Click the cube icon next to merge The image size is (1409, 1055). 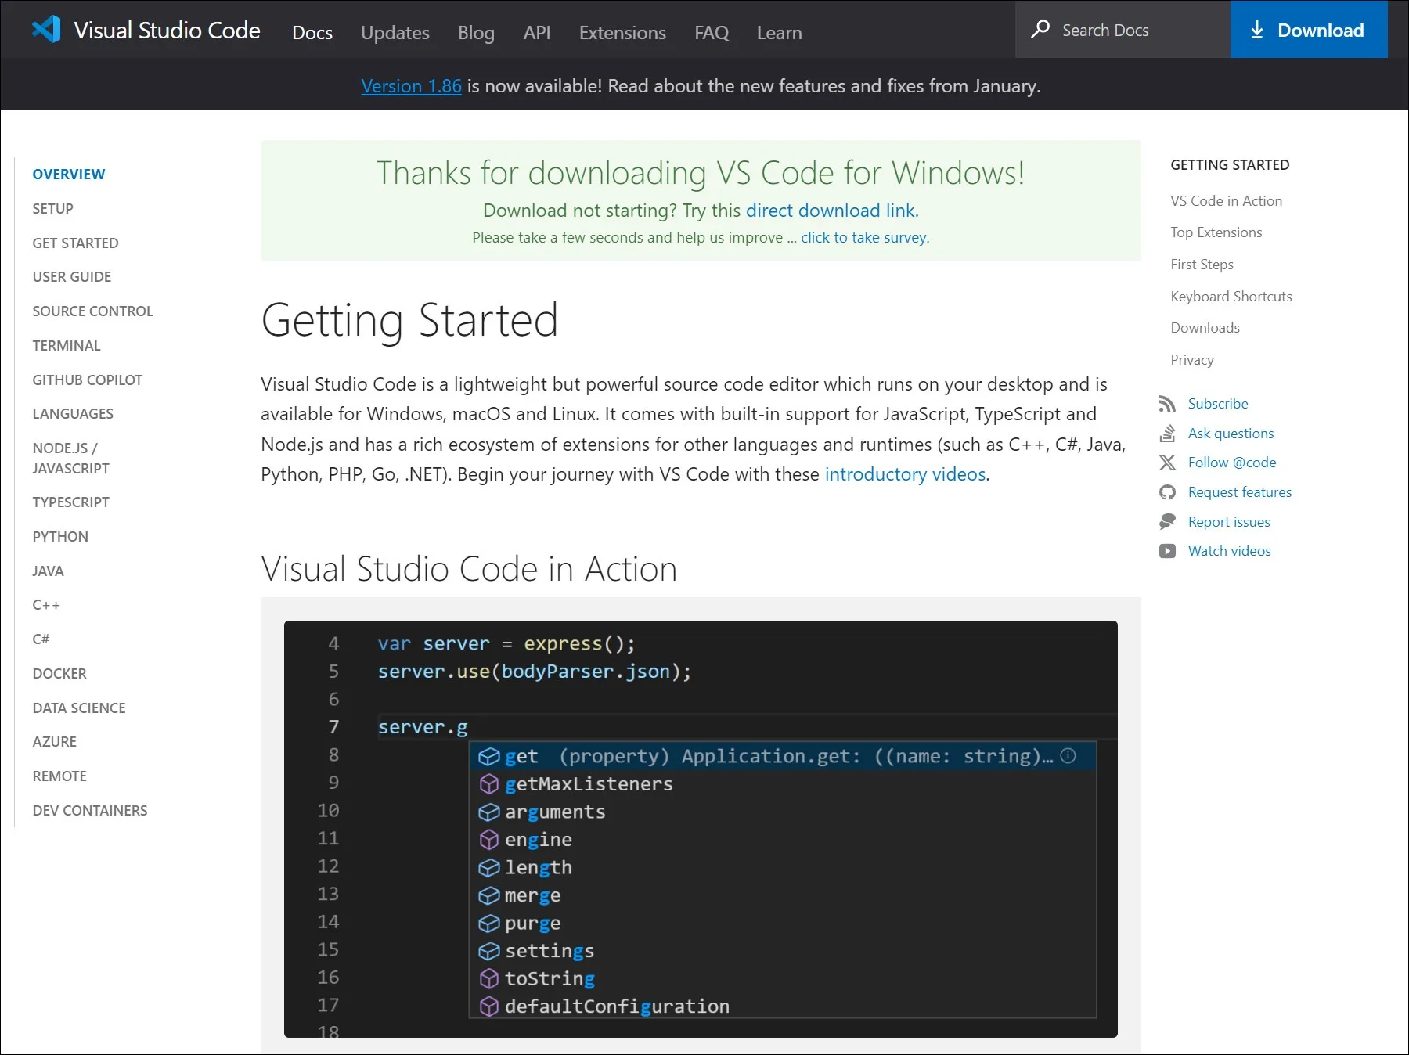click(x=489, y=895)
